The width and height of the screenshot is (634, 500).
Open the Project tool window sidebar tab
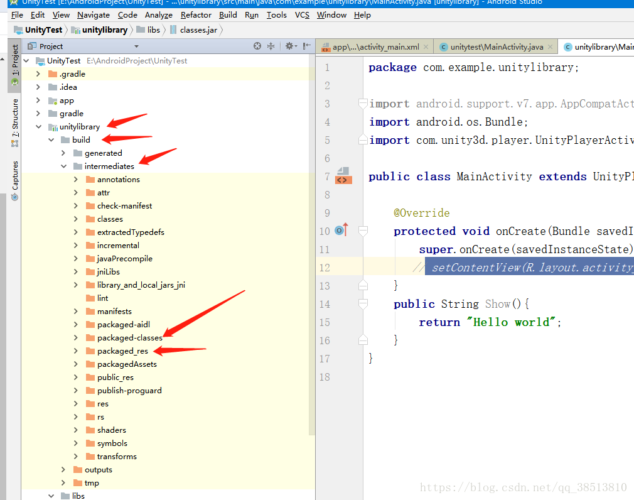[x=15, y=65]
